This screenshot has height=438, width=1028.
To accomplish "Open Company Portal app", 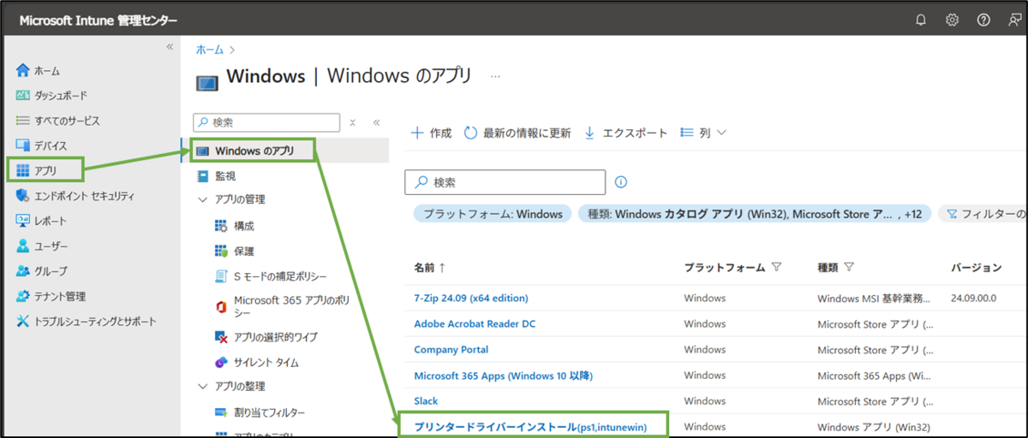I will point(451,349).
